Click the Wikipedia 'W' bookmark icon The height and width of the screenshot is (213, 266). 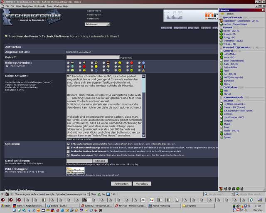143,200
